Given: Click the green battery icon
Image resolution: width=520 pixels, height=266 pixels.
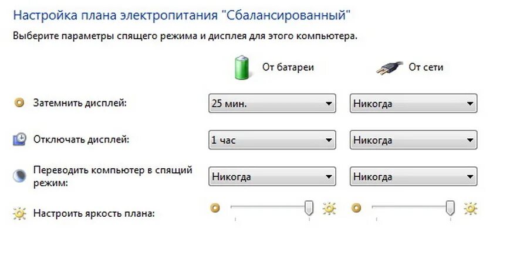Looking at the screenshot, I should (x=241, y=67).
